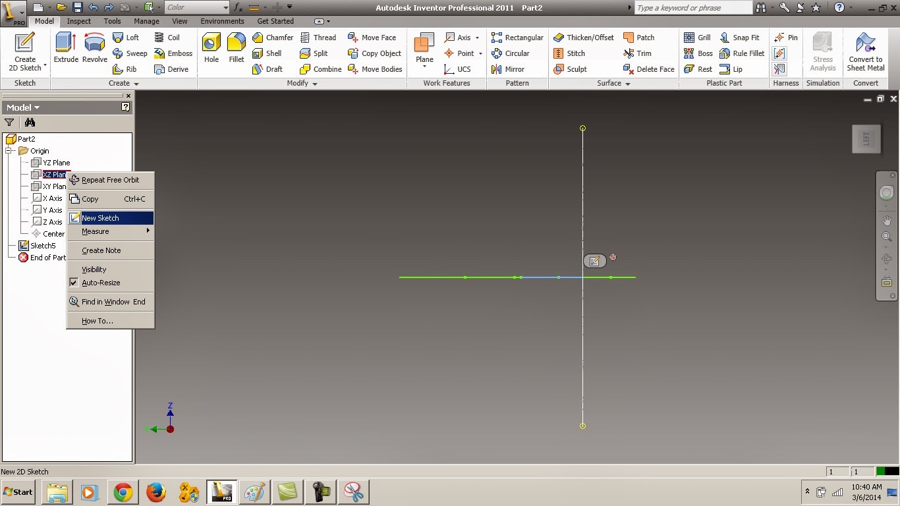900x506 pixels.
Task: Activate the Thread tool
Action: pos(319,38)
